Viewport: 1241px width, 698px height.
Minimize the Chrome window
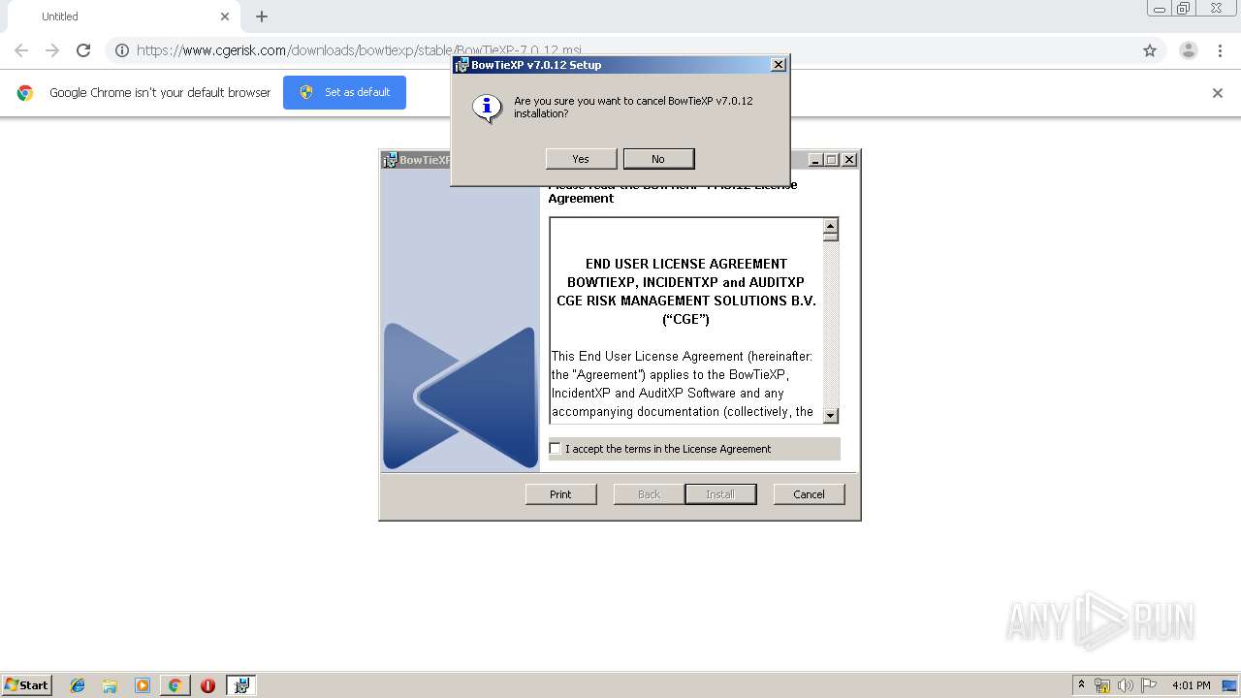[x=1160, y=9]
